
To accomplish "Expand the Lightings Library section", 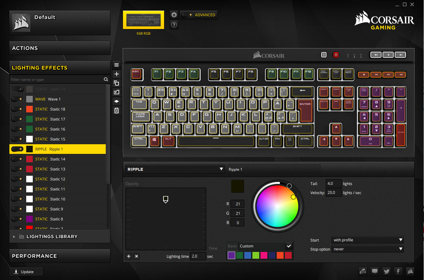I will pos(14,237).
